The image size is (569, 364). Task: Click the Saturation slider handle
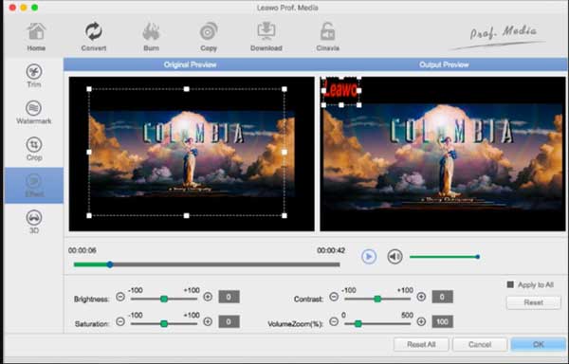click(x=164, y=323)
